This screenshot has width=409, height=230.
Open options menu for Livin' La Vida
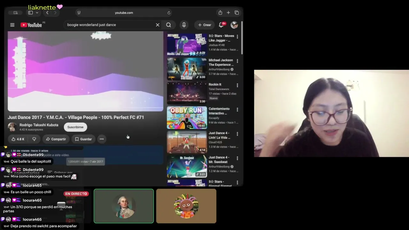237,134
